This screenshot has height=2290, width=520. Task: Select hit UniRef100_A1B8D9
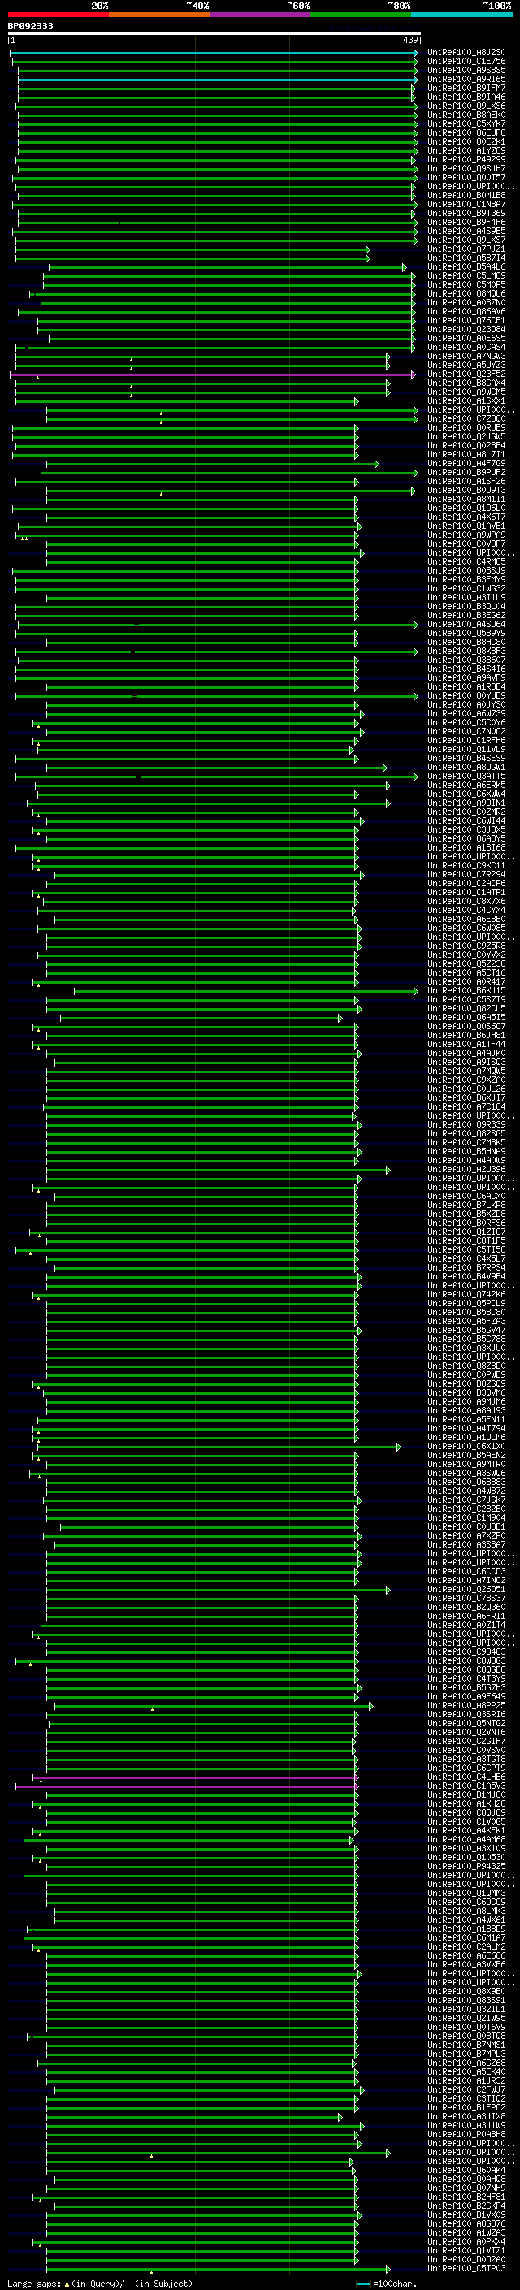(x=466, y=1929)
